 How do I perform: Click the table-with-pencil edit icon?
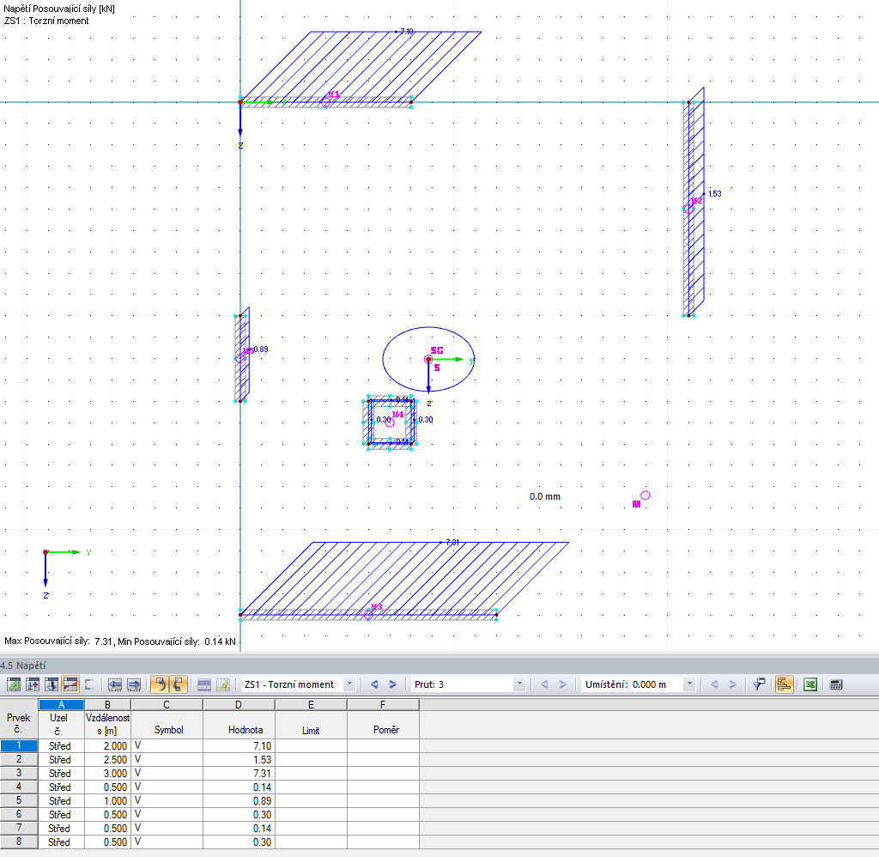coord(223,684)
